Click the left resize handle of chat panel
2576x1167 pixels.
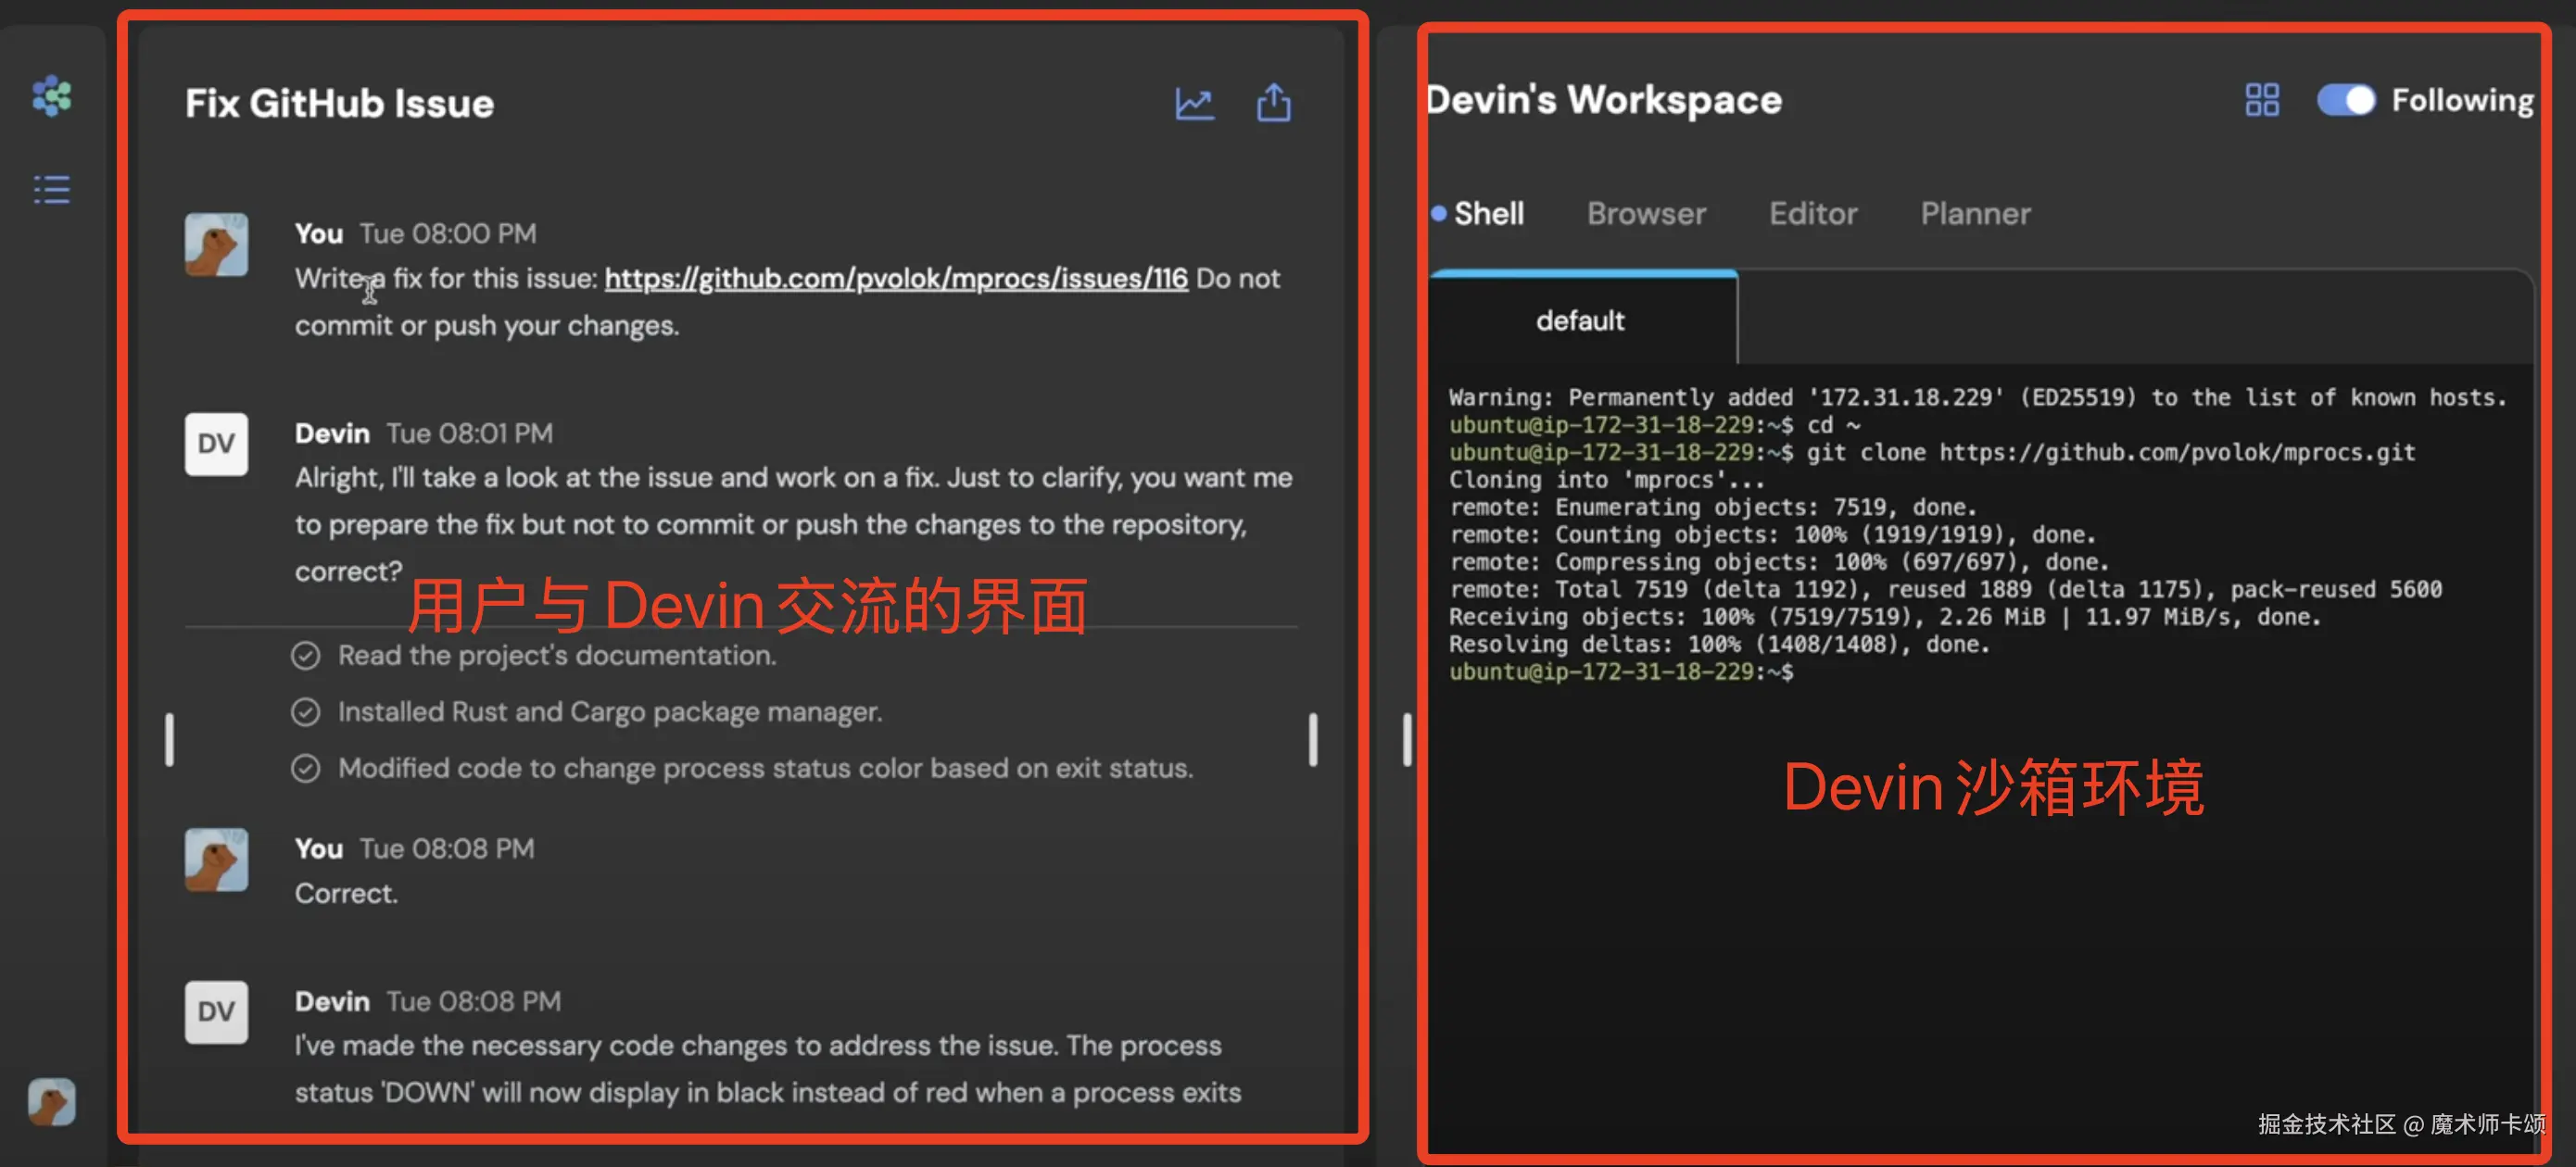coord(169,739)
